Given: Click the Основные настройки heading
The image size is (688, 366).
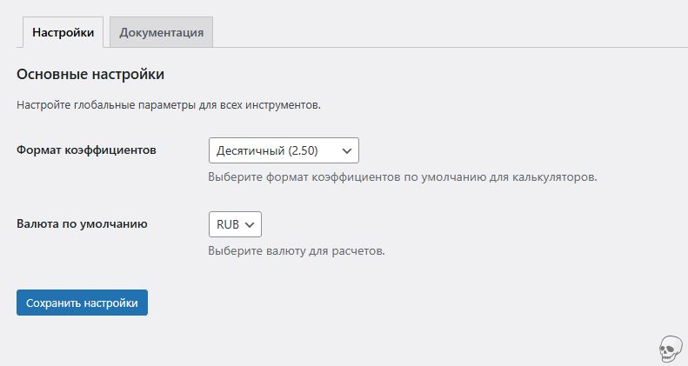Looking at the screenshot, I should [90, 75].
